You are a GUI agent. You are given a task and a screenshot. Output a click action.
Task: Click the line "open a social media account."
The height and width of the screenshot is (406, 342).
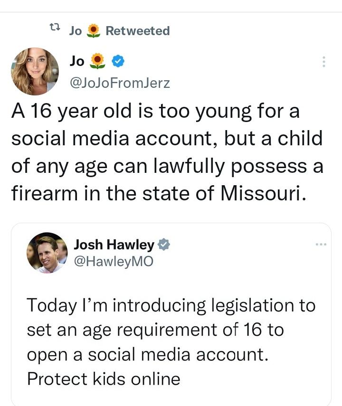[149, 354]
